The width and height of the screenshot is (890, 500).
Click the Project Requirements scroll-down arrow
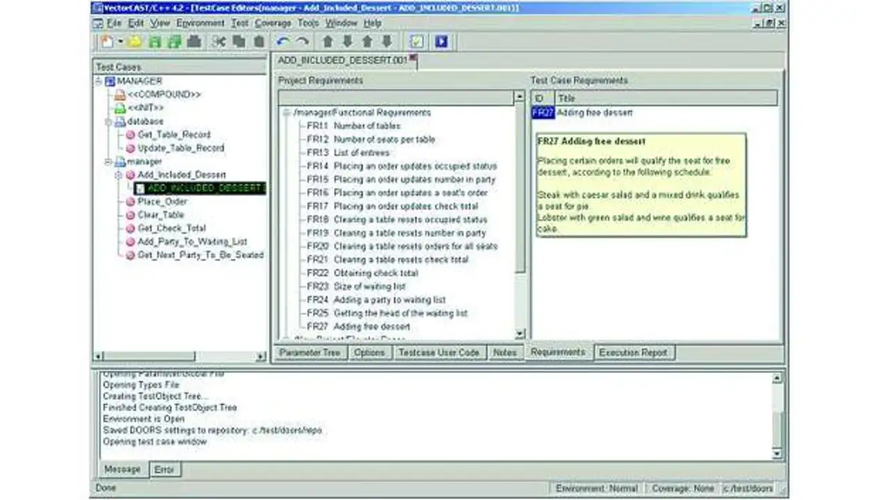(519, 334)
